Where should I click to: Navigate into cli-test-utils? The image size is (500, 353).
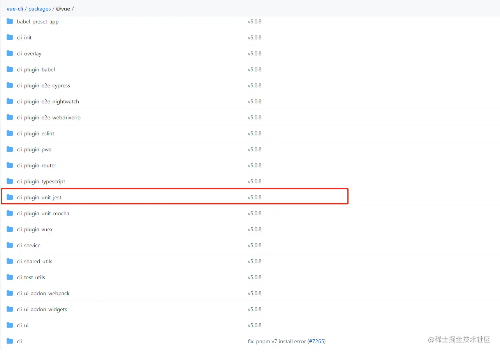pyautogui.click(x=31, y=278)
